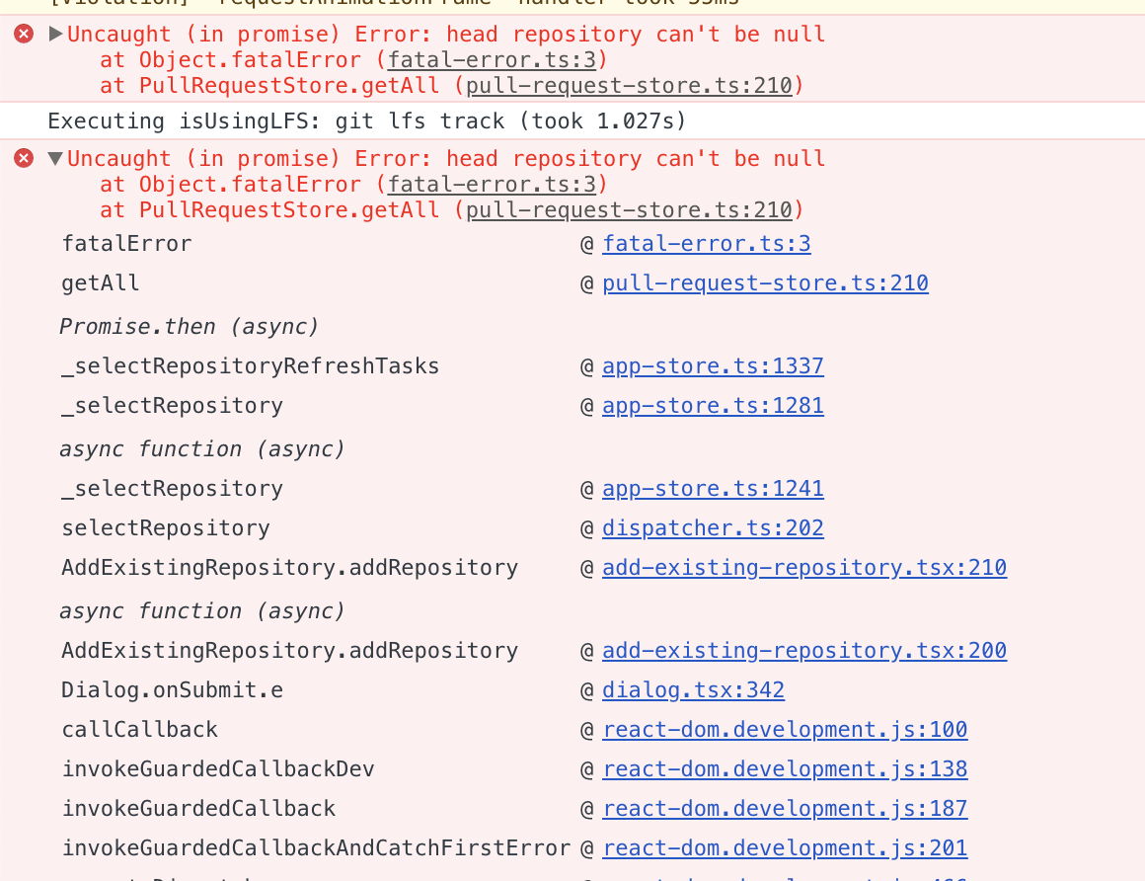Click AddExistingRepository.addRepository frame at line 200
The height and width of the screenshot is (881, 1145).
[x=290, y=650]
